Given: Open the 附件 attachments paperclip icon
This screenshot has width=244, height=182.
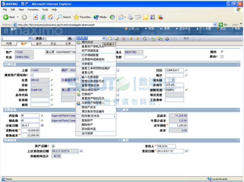Looking at the screenshot, I should (222, 52).
